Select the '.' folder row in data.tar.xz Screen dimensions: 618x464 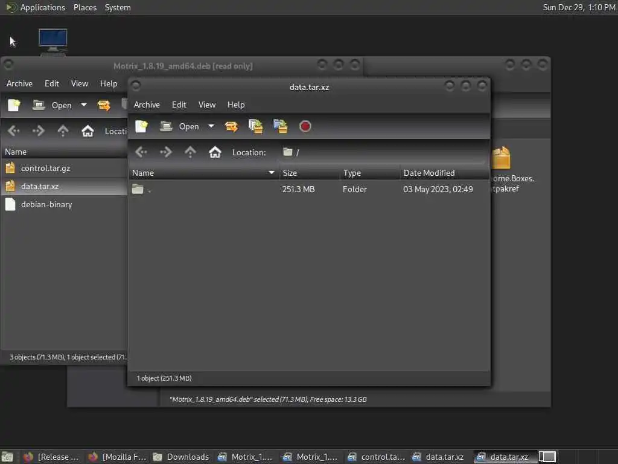(309, 189)
